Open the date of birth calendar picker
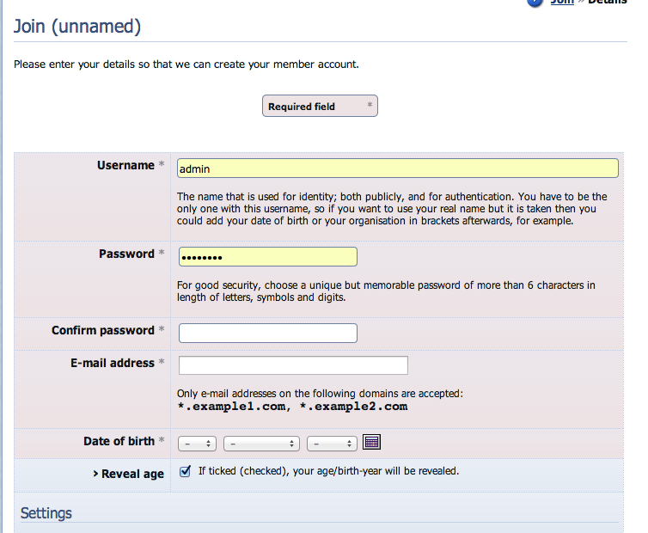This screenshot has height=533, width=648. [372, 442]
